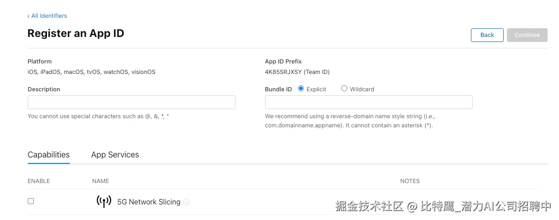559x220 pixels.
Task: Click the 5G Network Slicing antenna icon
Action: point(104,201)
